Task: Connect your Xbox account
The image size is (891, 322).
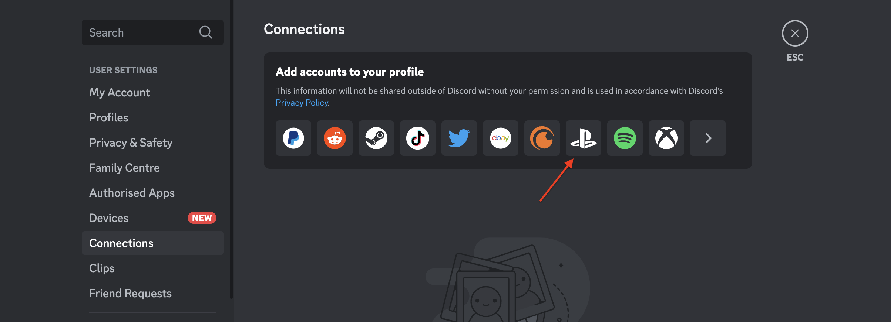Action: (x=666, y=138)
